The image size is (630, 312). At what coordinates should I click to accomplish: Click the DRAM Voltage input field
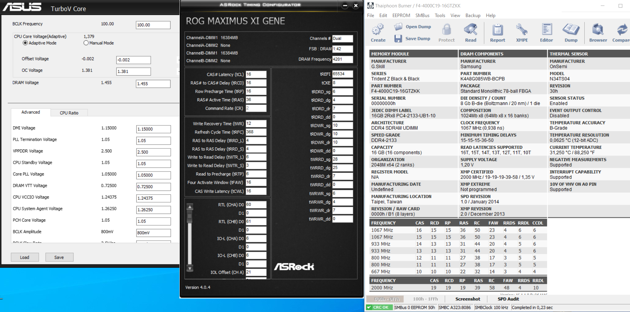click(153, 84)
